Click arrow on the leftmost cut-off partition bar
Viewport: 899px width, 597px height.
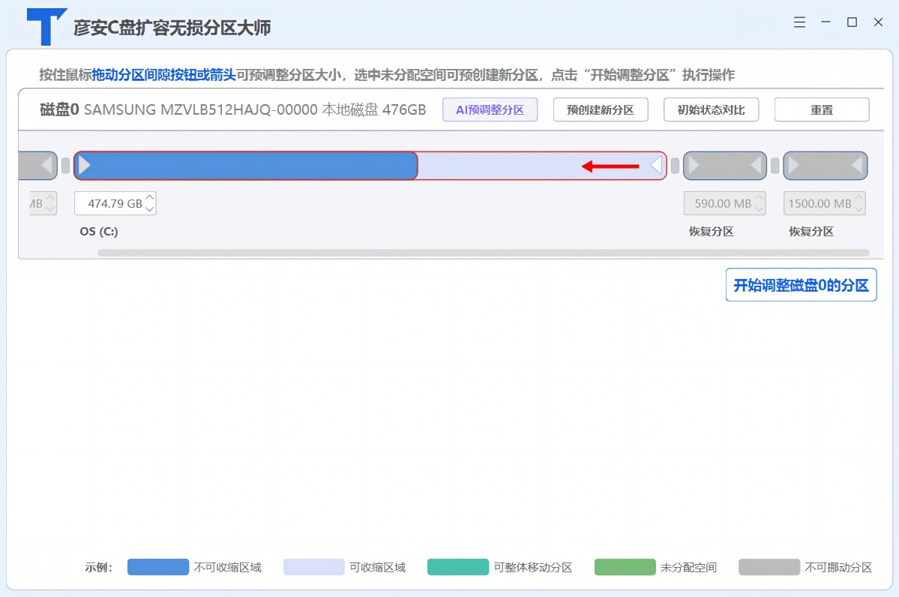[x=47, y=166]
